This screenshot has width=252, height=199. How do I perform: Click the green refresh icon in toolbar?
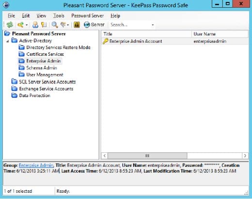10,25
